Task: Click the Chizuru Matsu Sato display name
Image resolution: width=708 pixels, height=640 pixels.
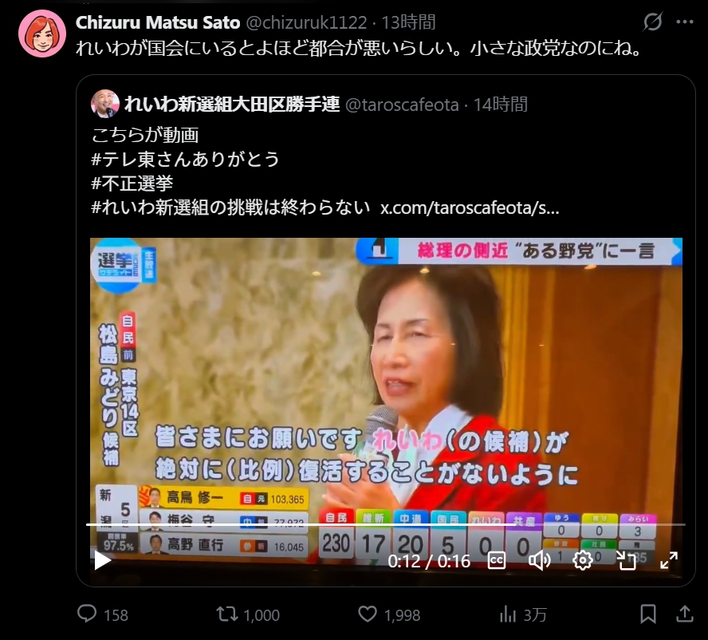Action: [158, 22]
